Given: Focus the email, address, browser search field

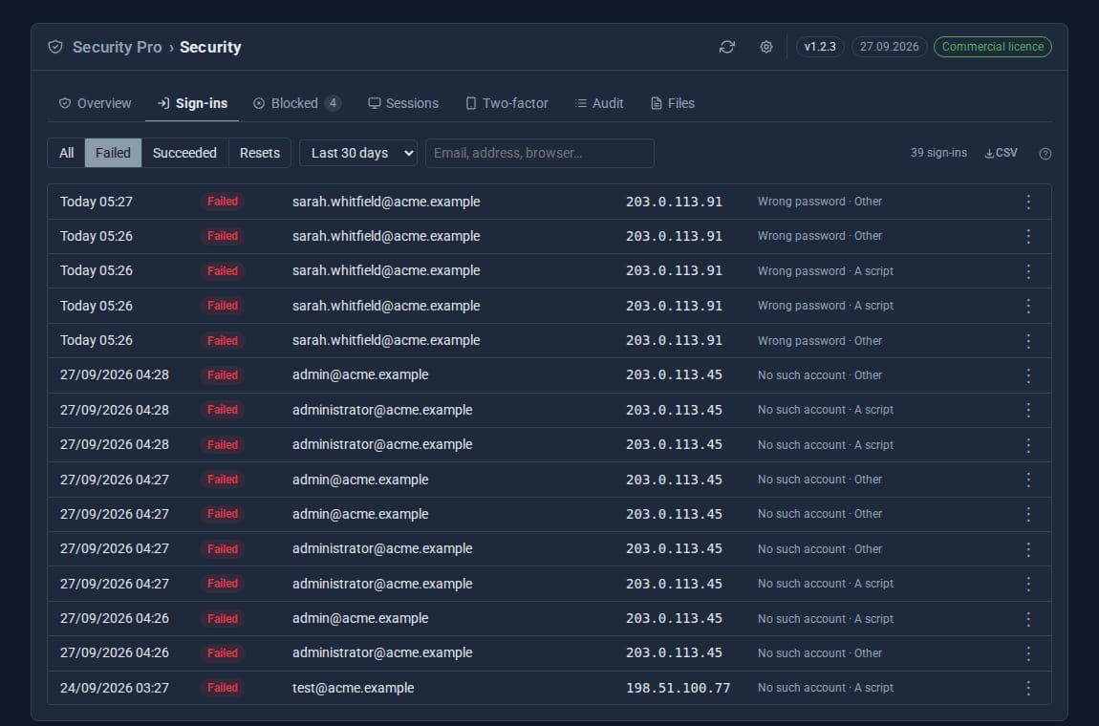Looking at the screenshot, I should coord(540,153).
